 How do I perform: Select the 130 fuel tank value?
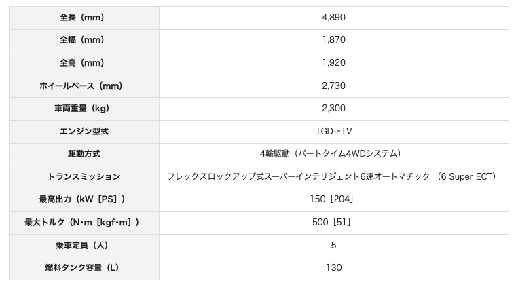333,267
